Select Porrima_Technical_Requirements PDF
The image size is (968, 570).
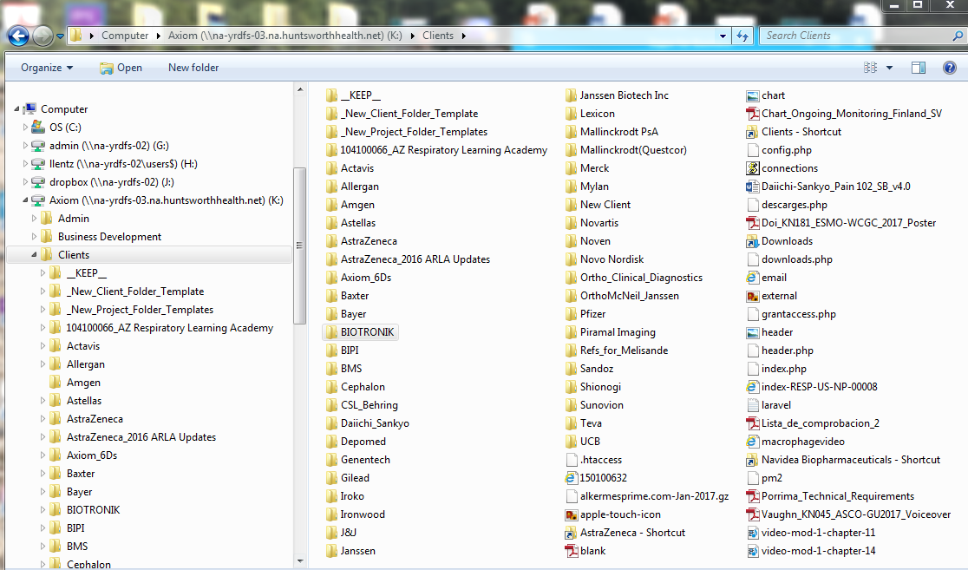tap(830, 496)
